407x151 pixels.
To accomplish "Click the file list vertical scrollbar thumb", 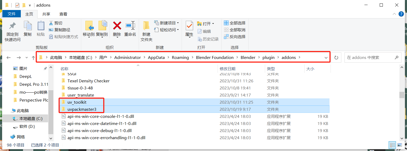I will pos(402,95).
